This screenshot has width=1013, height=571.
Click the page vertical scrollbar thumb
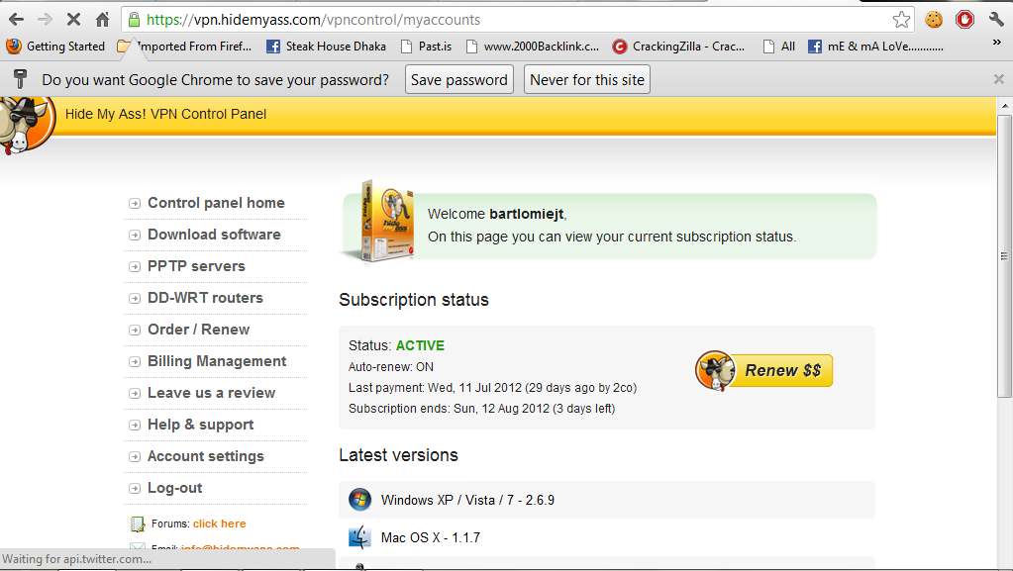pyautogui.click(x=1004, y=255)
